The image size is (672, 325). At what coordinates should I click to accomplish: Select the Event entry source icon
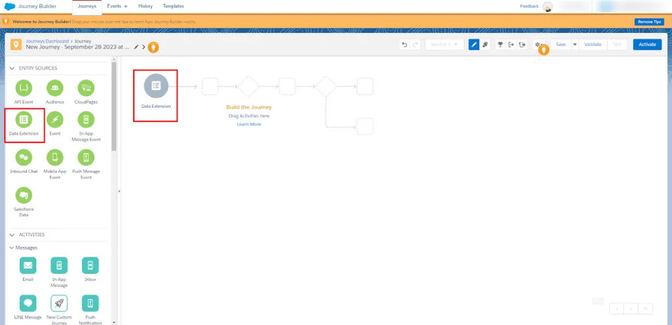(x=55, y=119)
